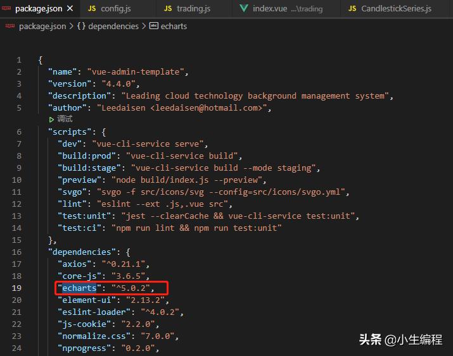The height and width of the screenshot is (356, 453).
Task: Click the braces icon before dependencies breadcrumb
Action: [81, 26]
